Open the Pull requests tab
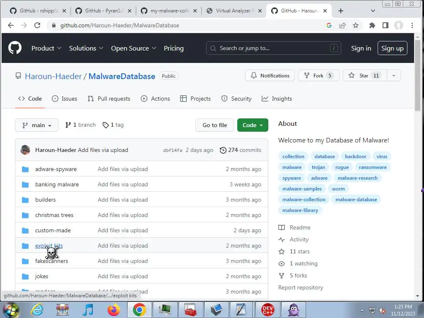Image resolution: width=424 pixels, height=318 pixels. pyautogui.click(x=109, y=99)
